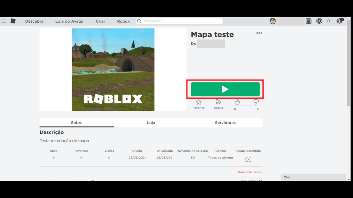353x198 pixels.
Task: Open the three-dot game options menu
Action: pyautogui.click(x=259, y=33)
